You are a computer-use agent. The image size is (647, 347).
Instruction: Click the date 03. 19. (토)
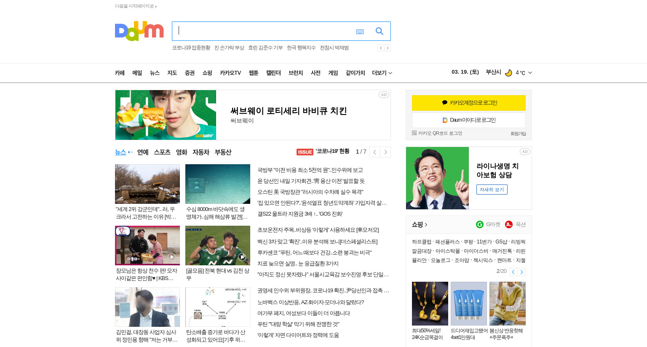[x=465, y=72]
